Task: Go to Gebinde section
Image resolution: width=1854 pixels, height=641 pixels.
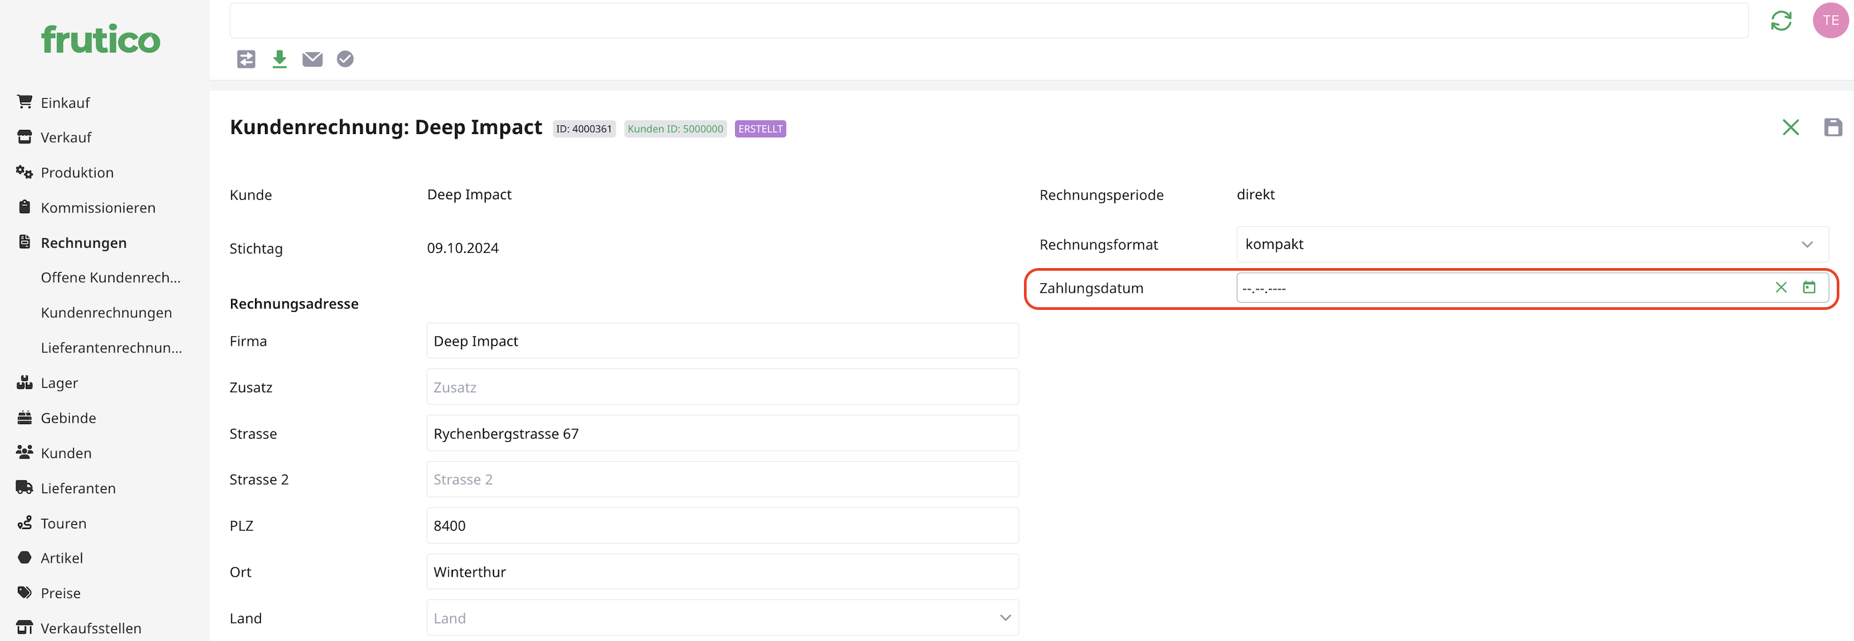Action: pyautogui.click(x=68, y=417)
